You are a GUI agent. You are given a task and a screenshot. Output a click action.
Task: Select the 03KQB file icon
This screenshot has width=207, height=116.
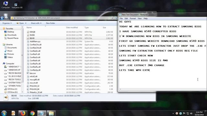pos(28,32)
